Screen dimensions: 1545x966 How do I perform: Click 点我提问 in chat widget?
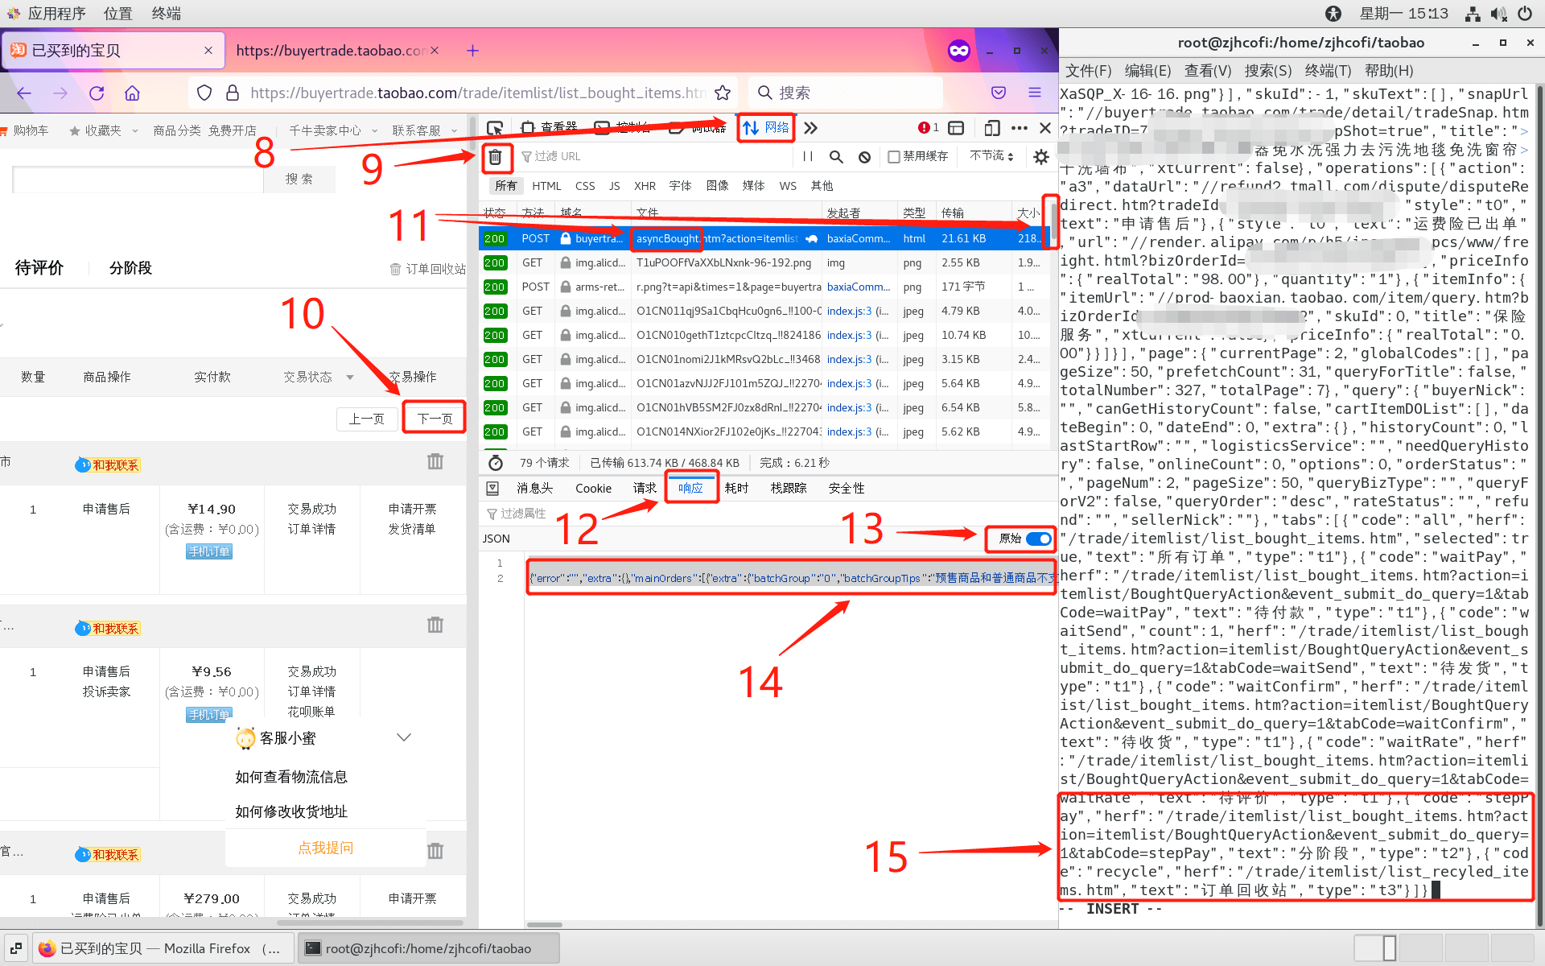325,848
